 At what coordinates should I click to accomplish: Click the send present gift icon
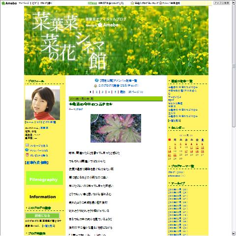tap(27, 155)
